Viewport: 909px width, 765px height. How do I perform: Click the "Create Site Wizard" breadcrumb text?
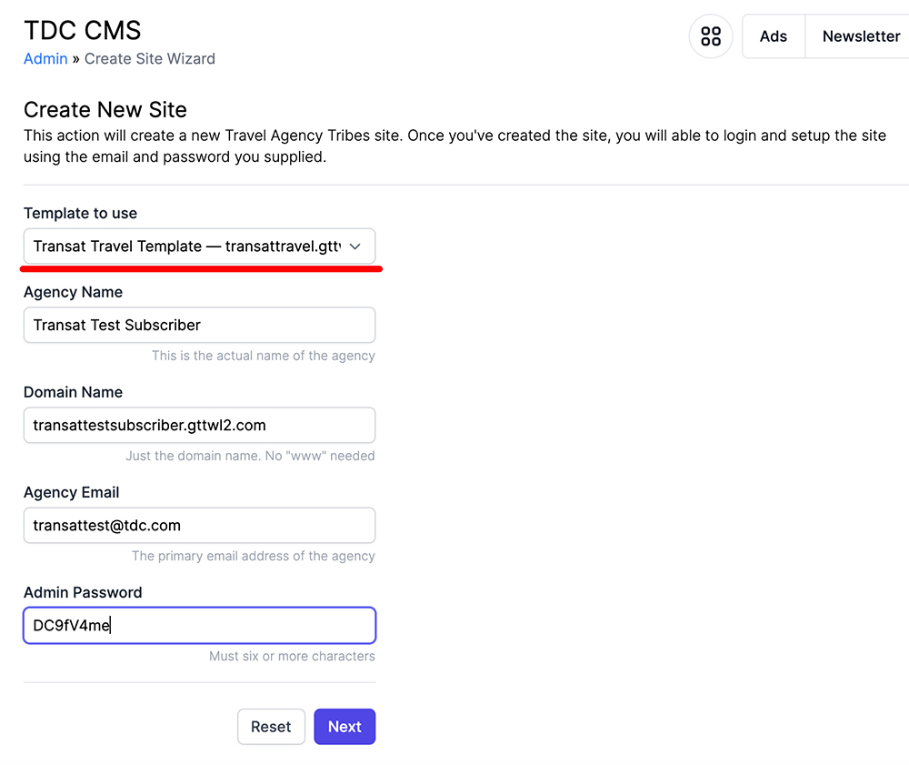click(150, 59)
